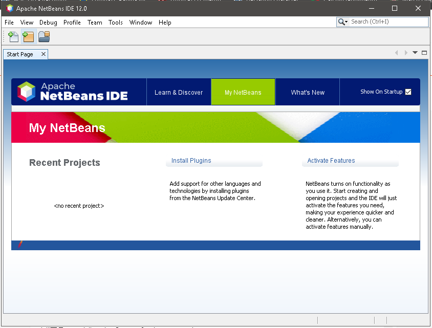Click the NetBeans title bar app icon

pyautogui.click(x=10, y=8)
